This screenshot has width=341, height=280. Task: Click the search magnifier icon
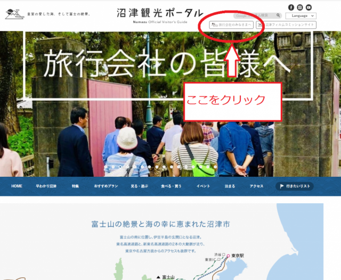click(x=278, y=15)
